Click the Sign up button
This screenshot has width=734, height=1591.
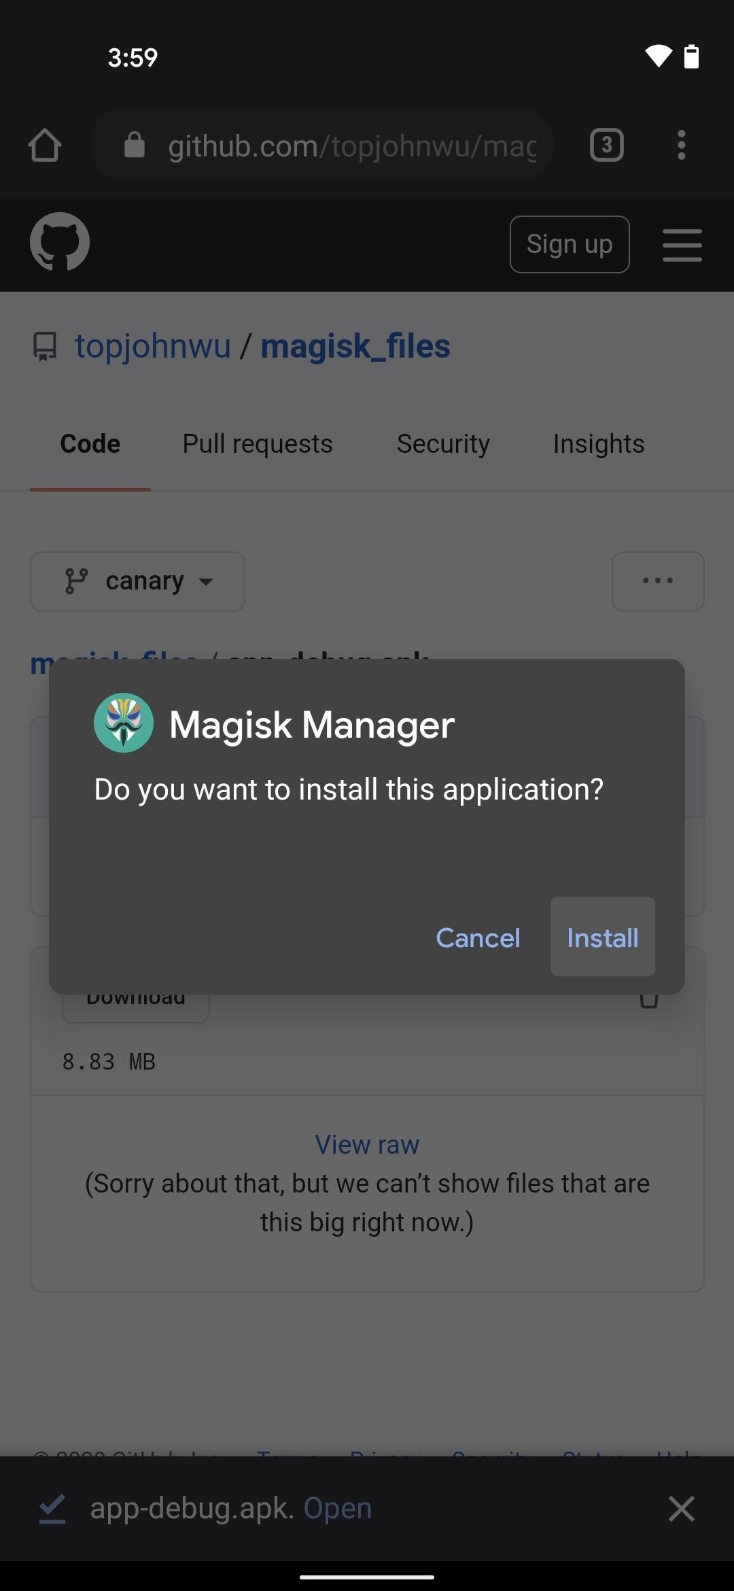point(570,244)
